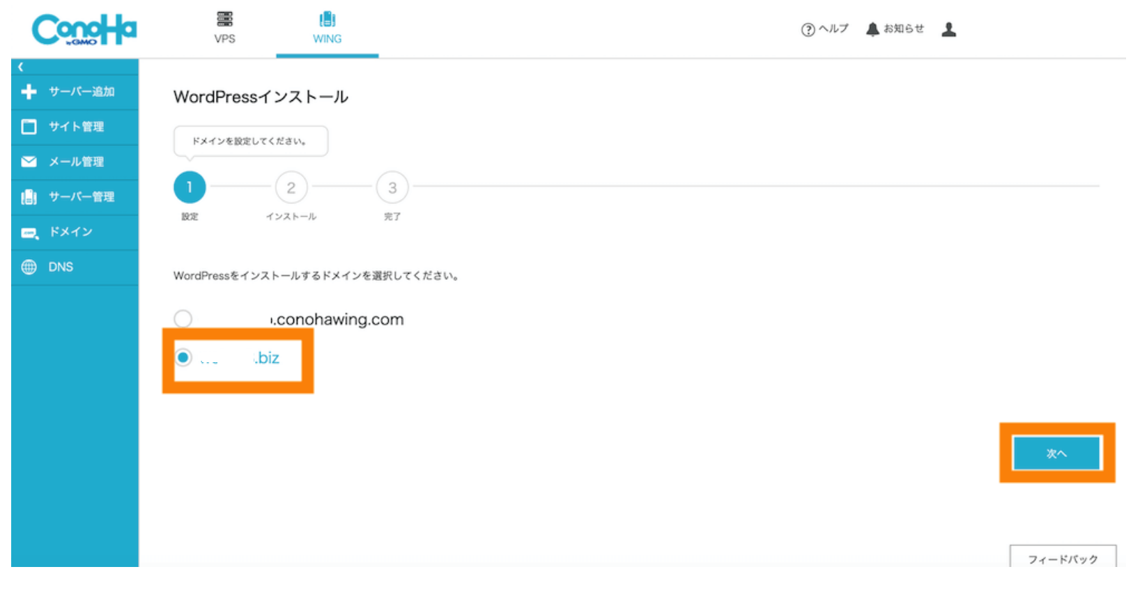Click the メール管理 envelope icon
This screenshot has height=606, width=1140.
[x=29, y=162]
